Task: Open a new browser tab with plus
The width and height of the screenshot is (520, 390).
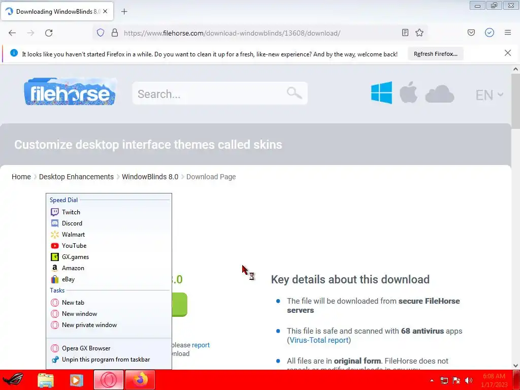Action: [x=124, y=12]
